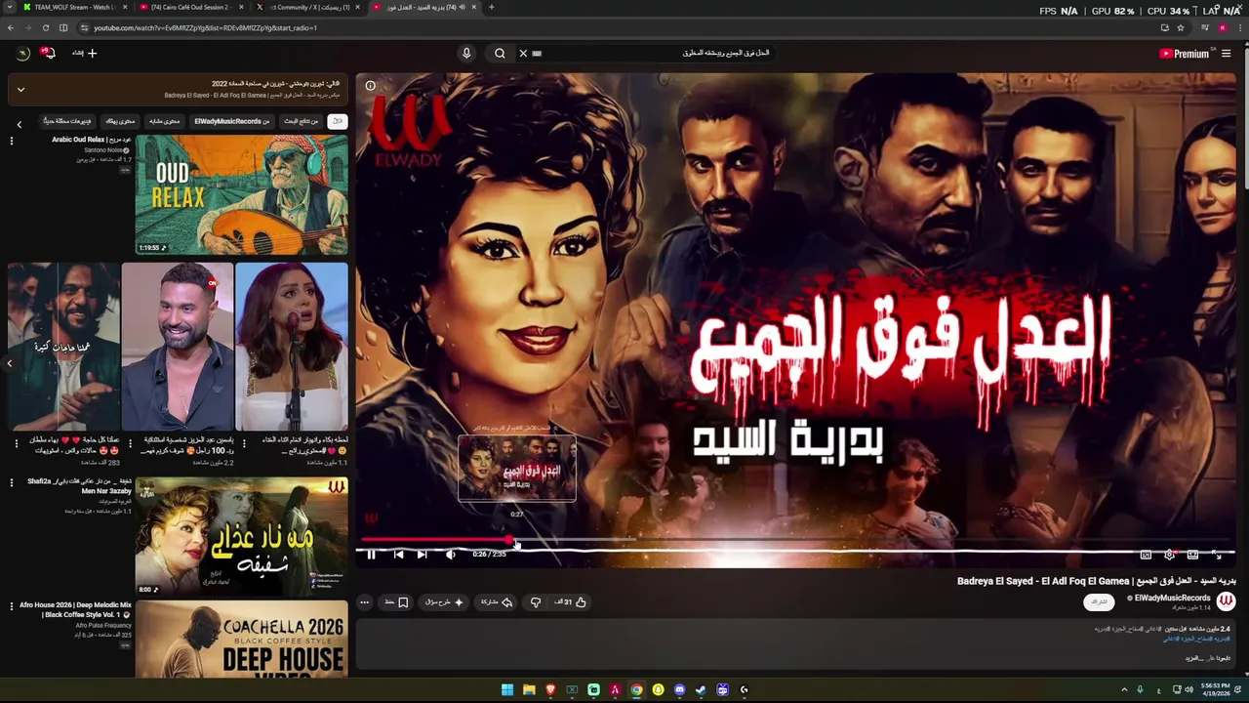Open options for Men Nar 3azaby video
Viewport: 1249px width, 703px height.
12,483
